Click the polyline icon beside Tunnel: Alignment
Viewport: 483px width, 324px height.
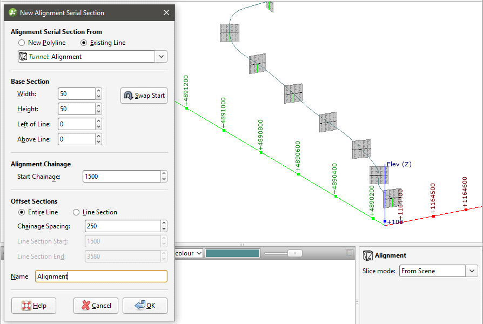[x=24, y=56]
